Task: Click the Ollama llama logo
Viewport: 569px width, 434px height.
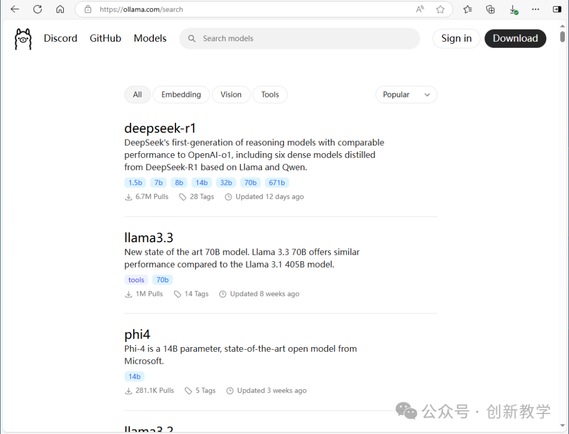Action: click(23, 39)
